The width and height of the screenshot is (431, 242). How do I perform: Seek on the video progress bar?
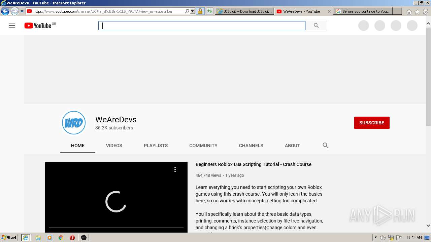116,228
